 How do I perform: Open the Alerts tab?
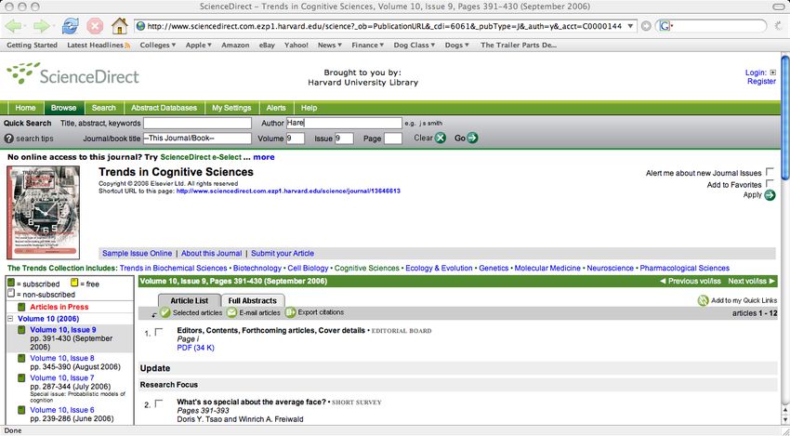276,108
